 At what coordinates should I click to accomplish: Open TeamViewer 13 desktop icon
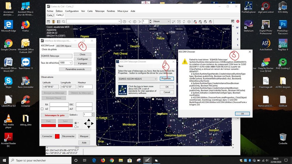25,64
